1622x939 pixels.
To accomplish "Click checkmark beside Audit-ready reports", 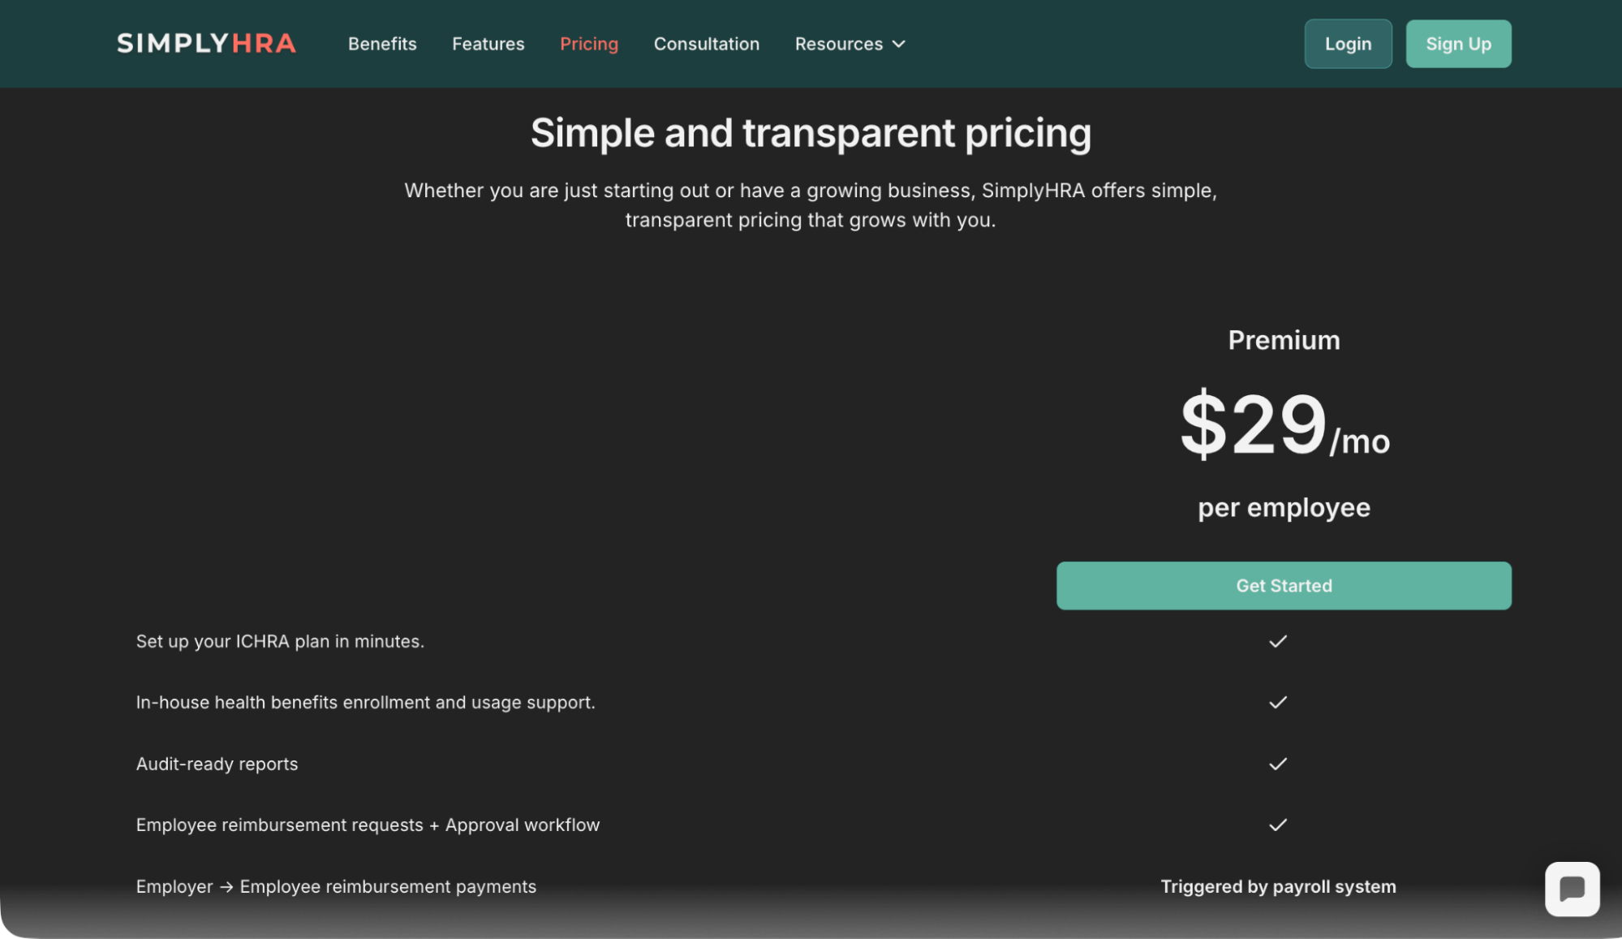I will pyautogui.click(x=1277, y=764).
